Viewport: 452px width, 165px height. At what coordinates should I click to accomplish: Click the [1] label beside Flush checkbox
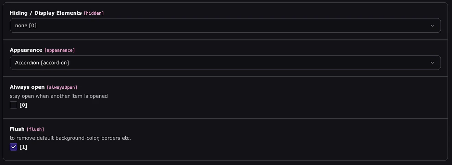coord(23,147)
